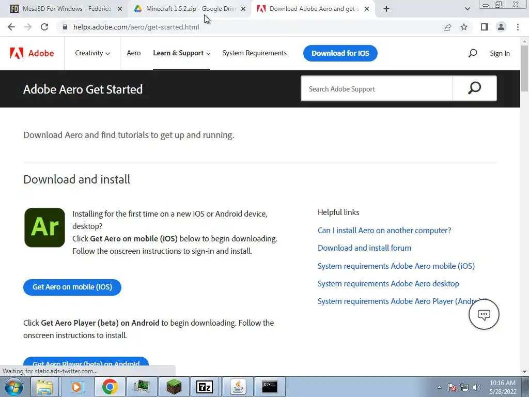Image resolution: width=529 pixels, height=397 pixels.
Task: Click the share page icon in address bar
Action: pos(447,27)
